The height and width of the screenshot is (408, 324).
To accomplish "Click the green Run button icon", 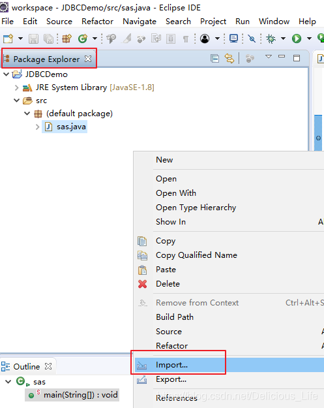I will tap(297, 39).
